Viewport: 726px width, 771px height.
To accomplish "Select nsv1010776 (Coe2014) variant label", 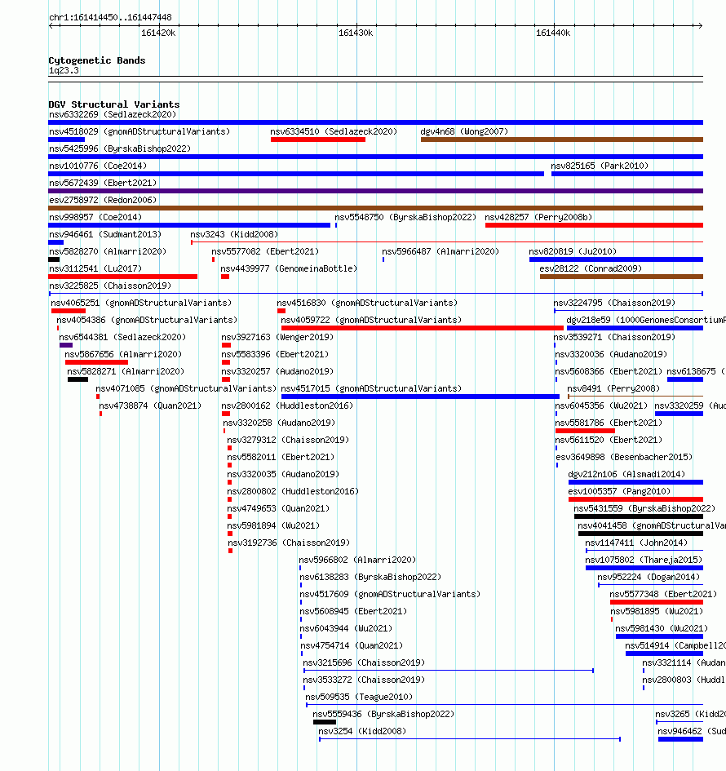I will [x=98, y=166].
